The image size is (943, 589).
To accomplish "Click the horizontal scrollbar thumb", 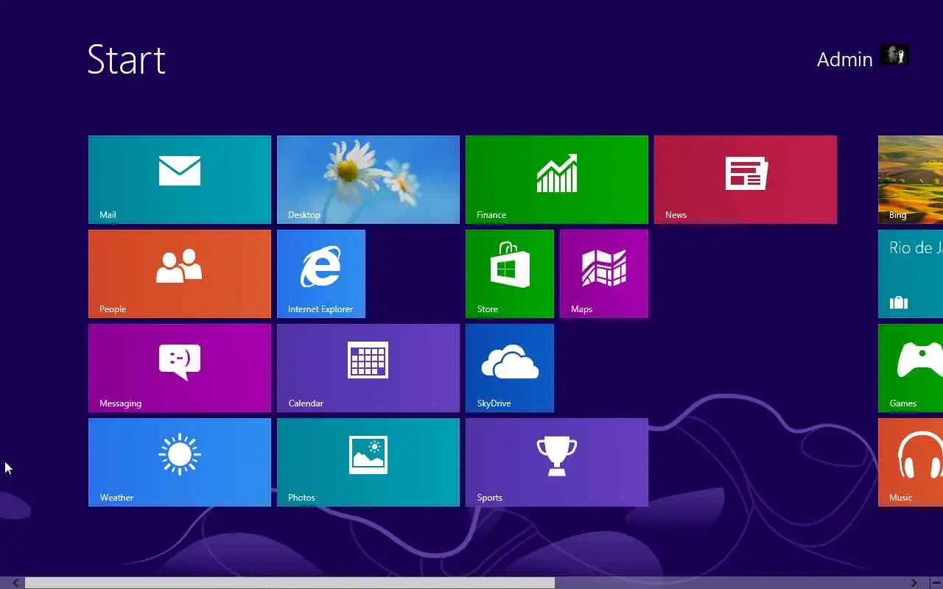I will pyautogui.click(x=290, y=583).
